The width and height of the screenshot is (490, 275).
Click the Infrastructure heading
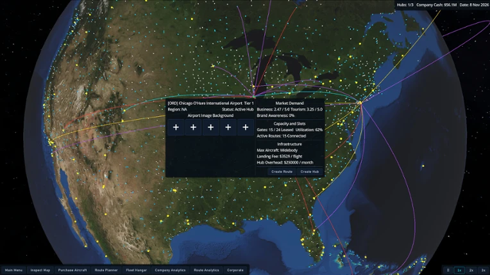tap(289, 144)
